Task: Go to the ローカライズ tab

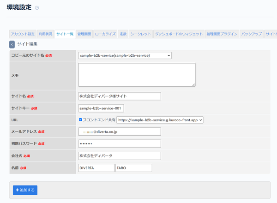Action: coord(105,34)
